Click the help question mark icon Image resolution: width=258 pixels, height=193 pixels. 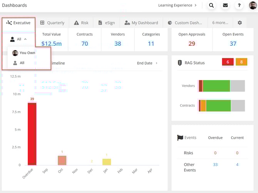(x=239, y=5)
